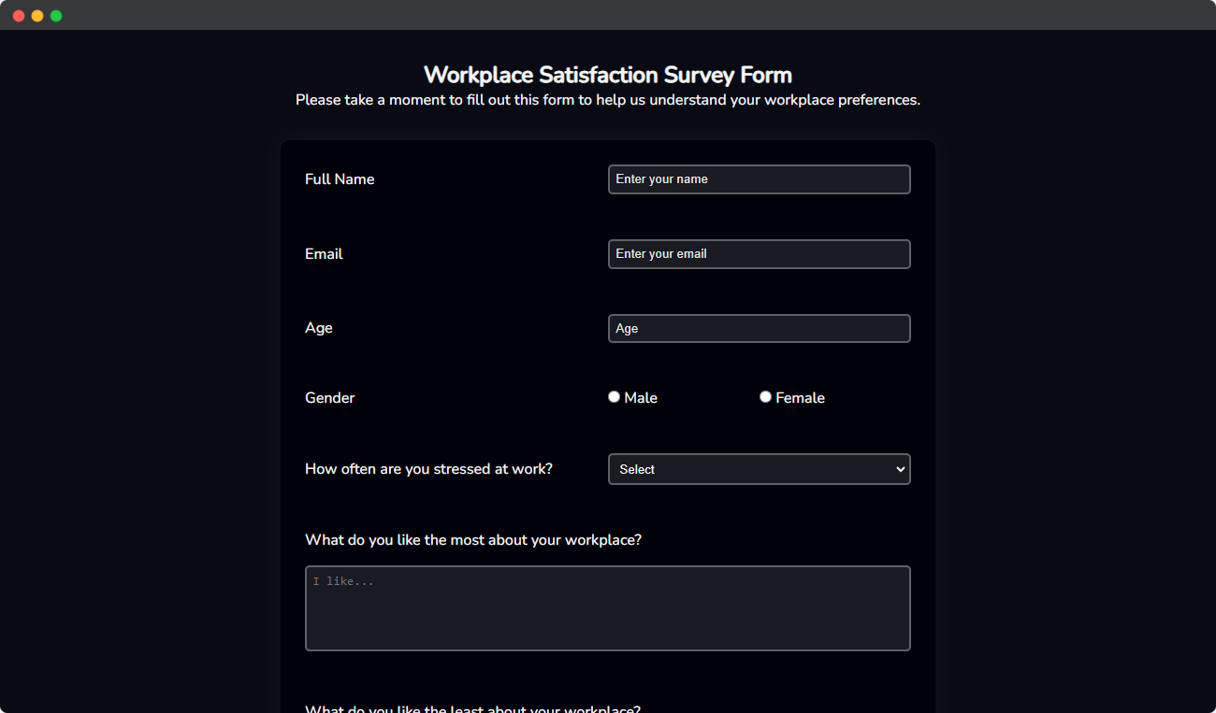Click the Gender label
This screenshot has height=713, width=1216.
330,398
